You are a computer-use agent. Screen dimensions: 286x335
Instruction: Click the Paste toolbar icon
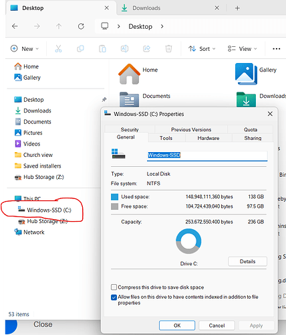(102, 48)
